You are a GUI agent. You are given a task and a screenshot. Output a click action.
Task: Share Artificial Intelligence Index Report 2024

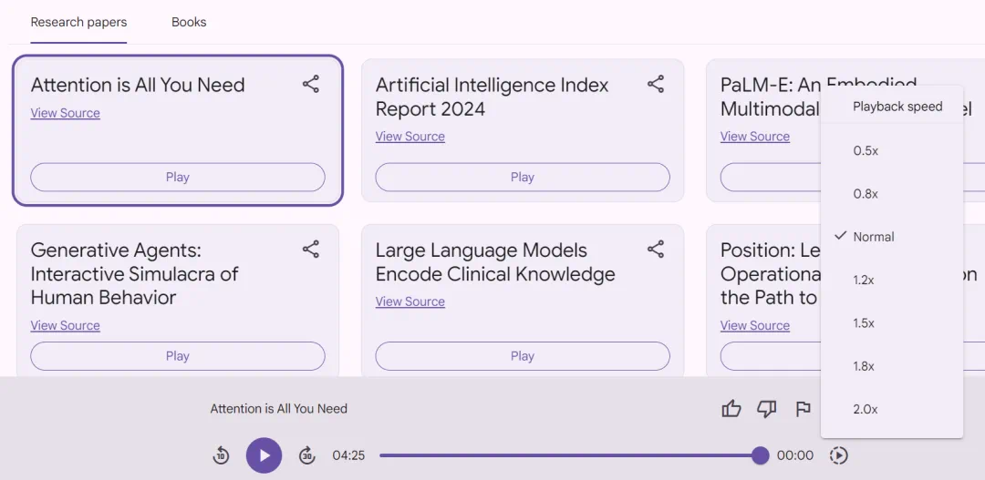pos(656,85)
